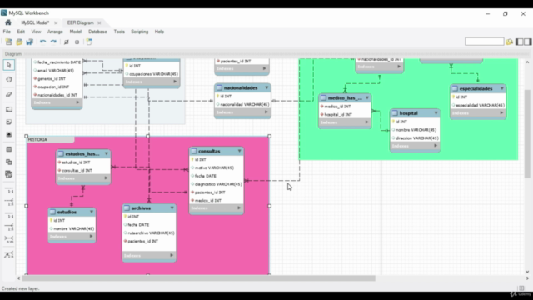Choose n:m identifying relationship tool
533x300 pixels.
pyautogui.click(x=9, y=239)
